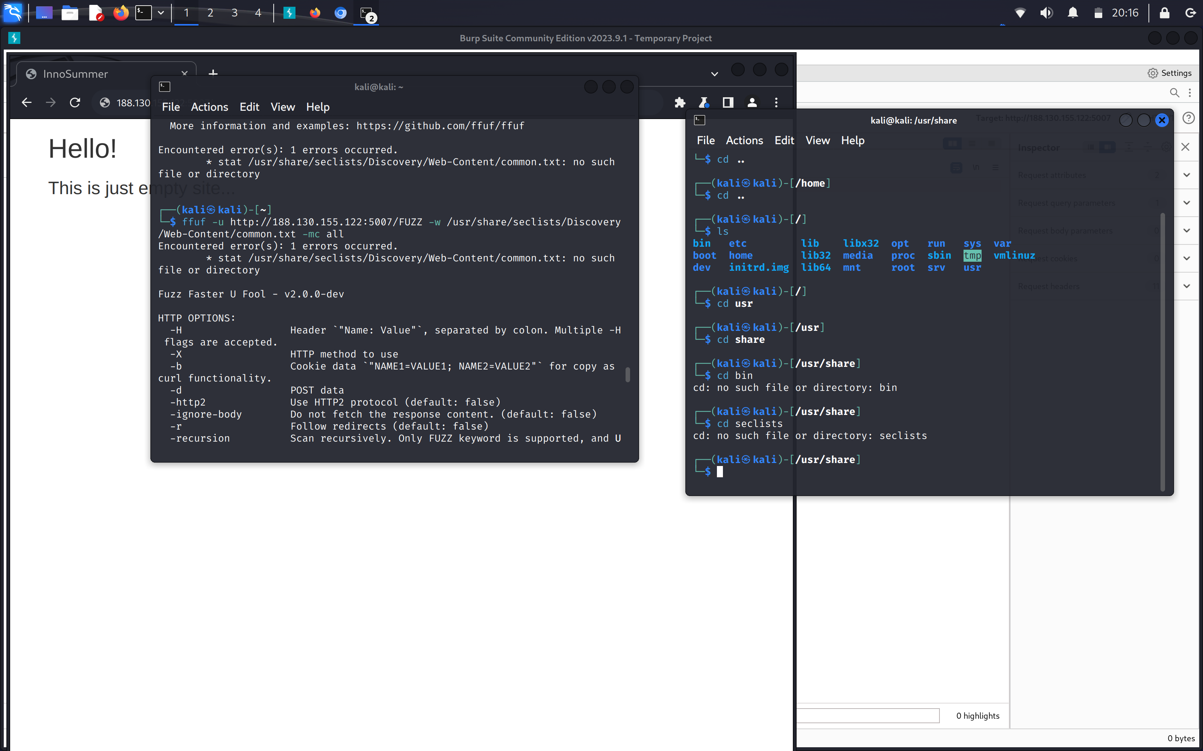Screen dimensions: 1203x751
Task: Click the Burp search magnifier icon
Action: pyautogui.click(x=1174, y=93)
